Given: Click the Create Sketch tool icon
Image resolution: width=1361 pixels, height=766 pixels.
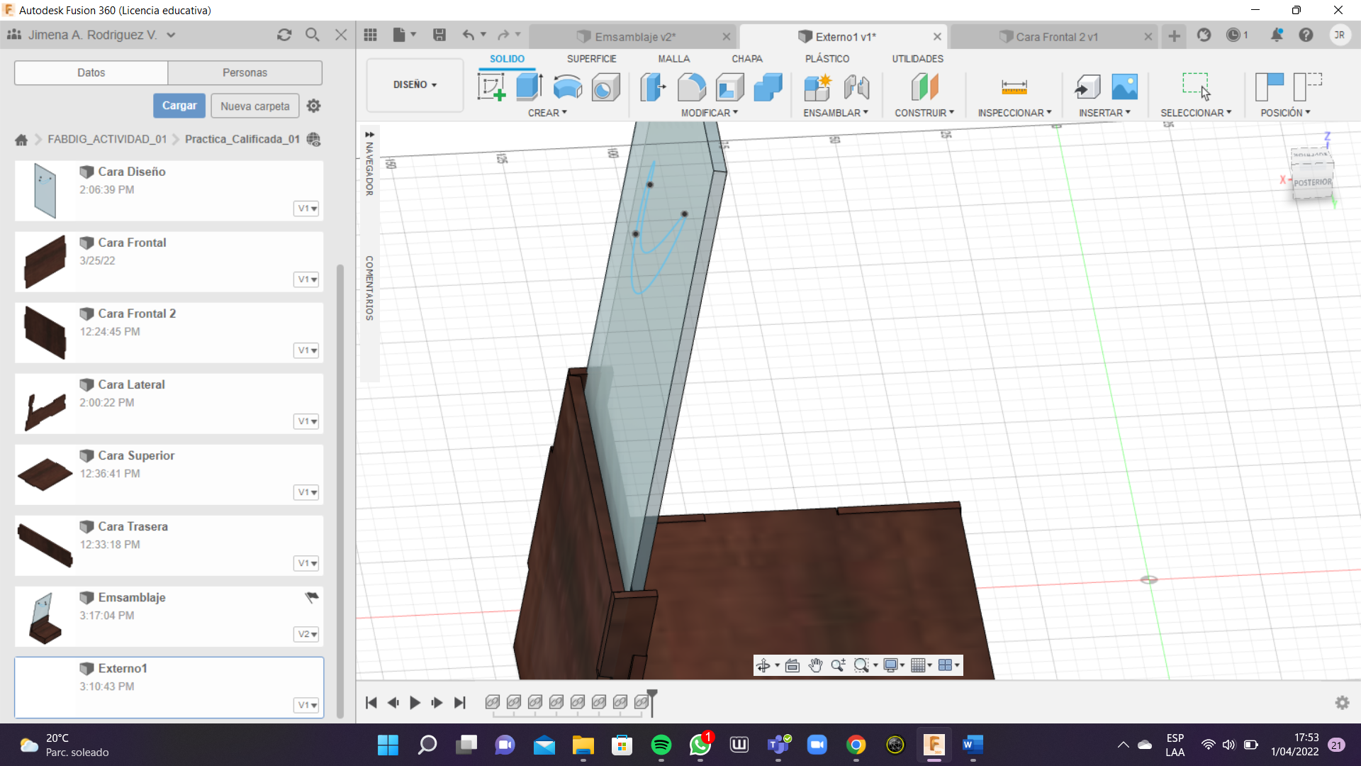Looking at the screenshot, I should (x=491, y=87).
